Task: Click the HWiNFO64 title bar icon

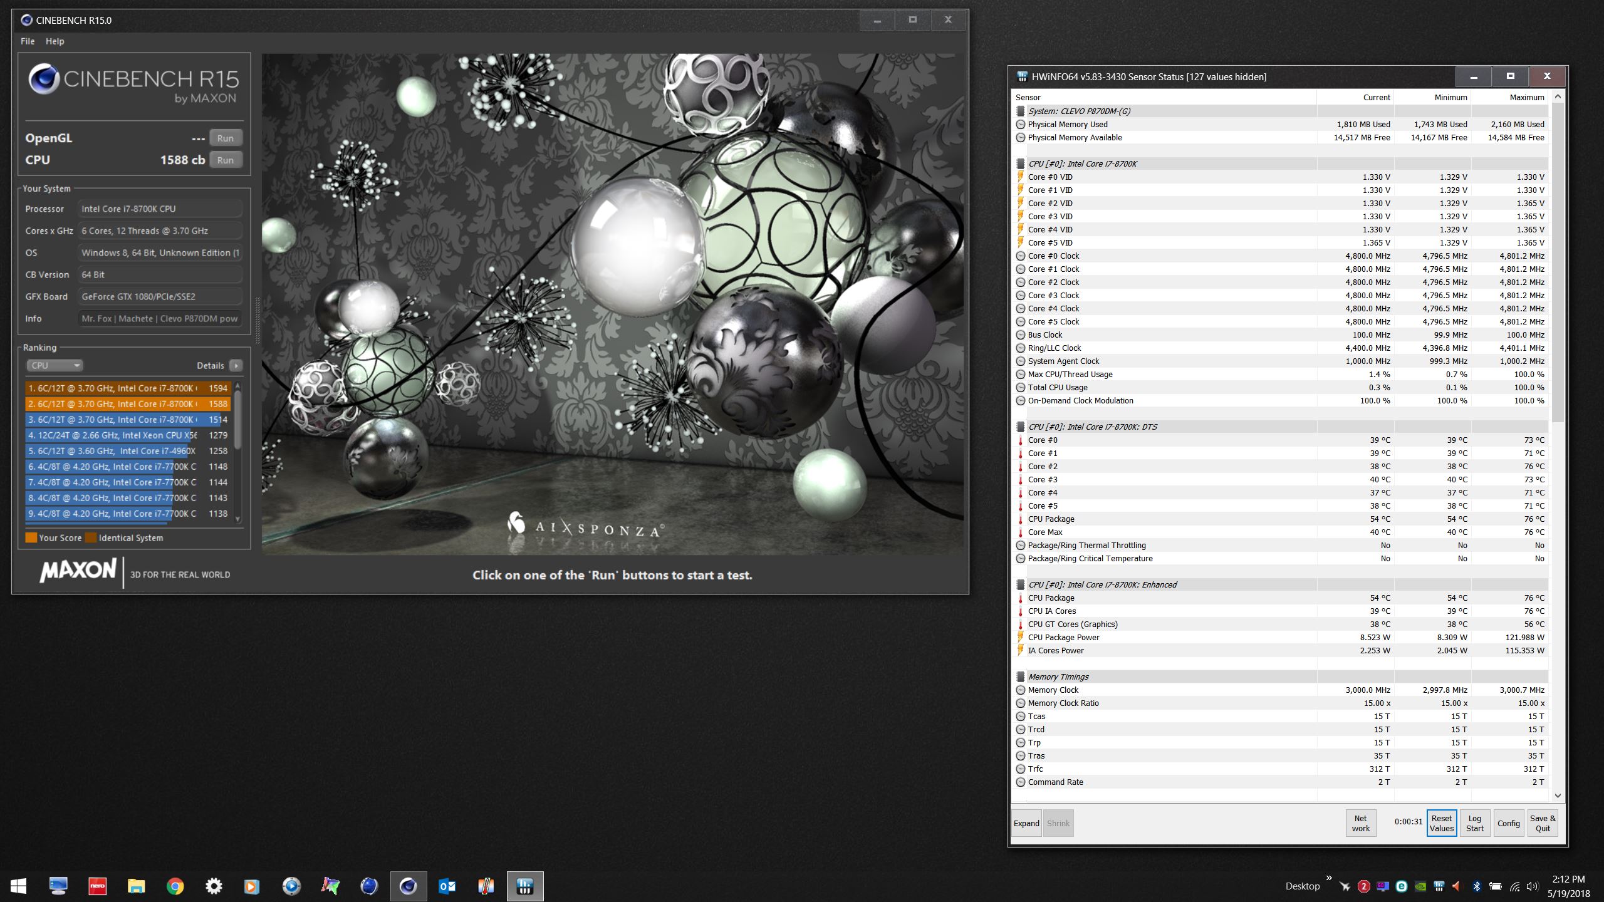Action: tap(1022, 77)
